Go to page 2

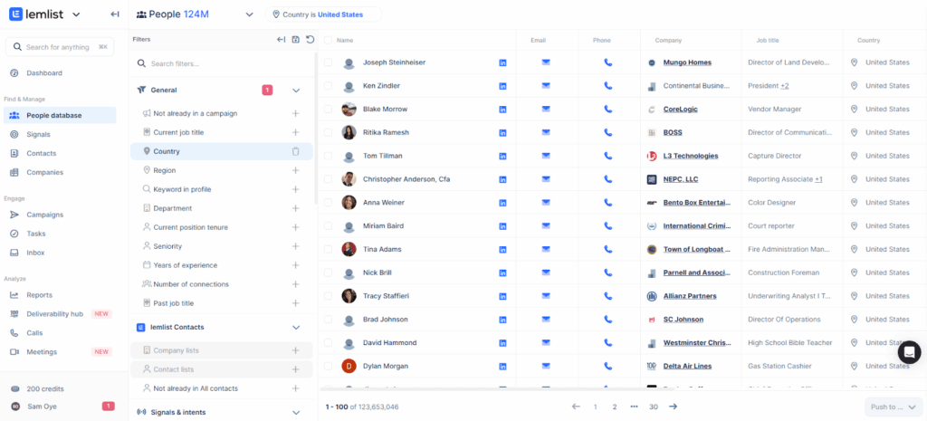[615, 407]
